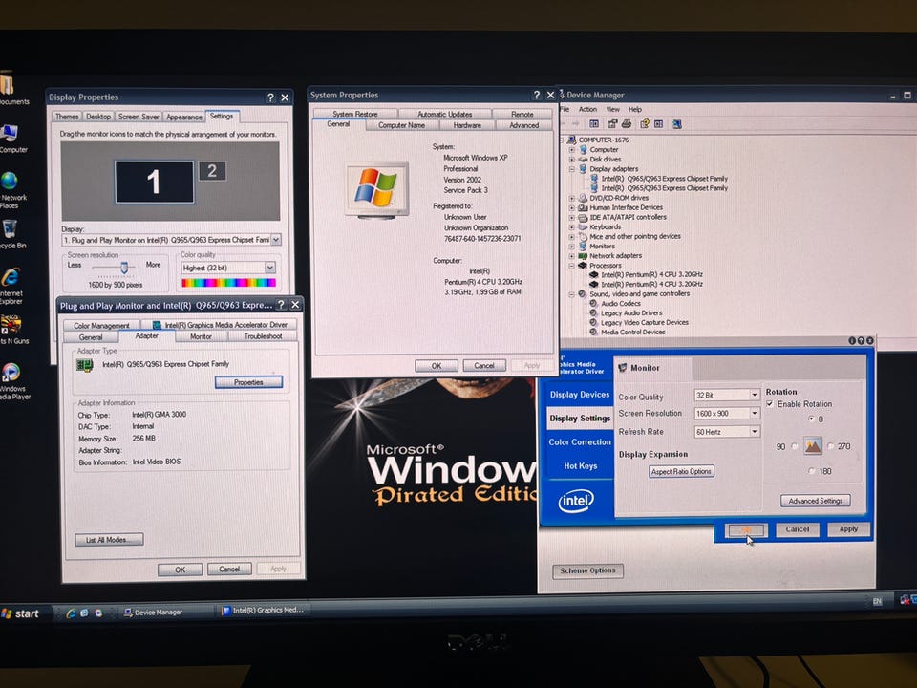Click Advanced Settings button in Intel panel
917x688 pixels.
815,501
